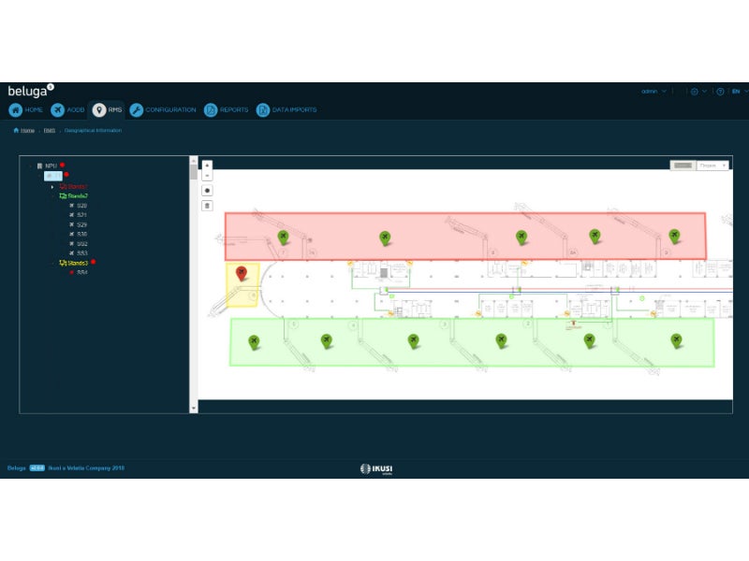The height and width of the screenshot is (561, 749).
Task: Open the Configuration menu
Action: click(163, 109)
